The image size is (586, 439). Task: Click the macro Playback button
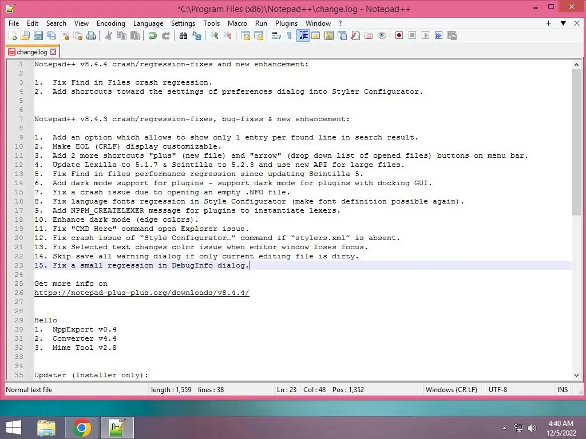425,35
